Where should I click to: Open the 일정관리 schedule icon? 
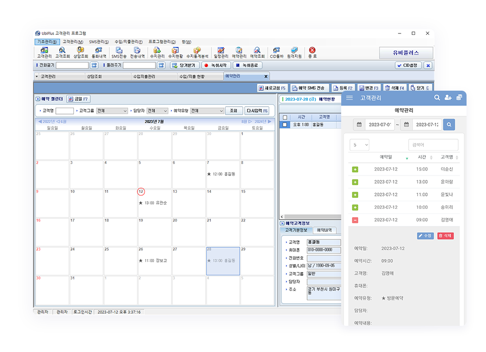coord(221,52)
